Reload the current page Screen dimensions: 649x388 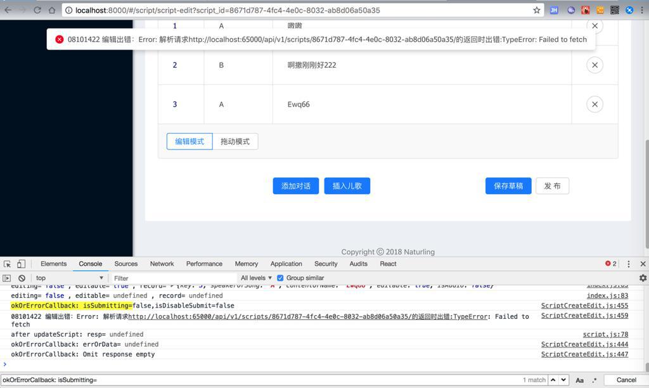click(37, 10)
